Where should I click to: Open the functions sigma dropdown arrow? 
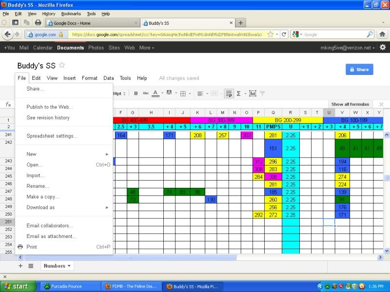pyautogui.click(x=245, y=93)
